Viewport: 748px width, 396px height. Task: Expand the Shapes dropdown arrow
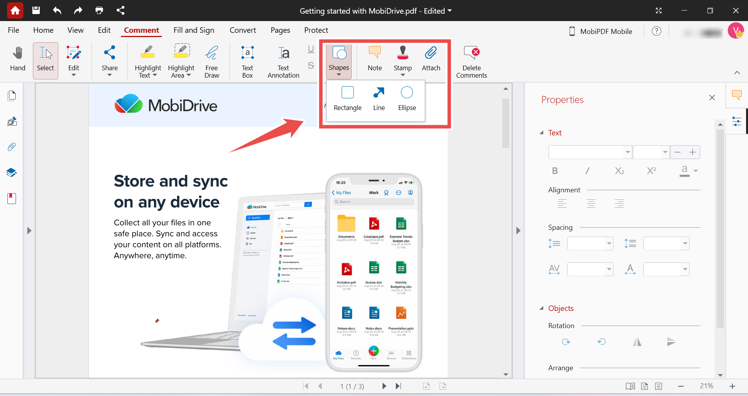(339, 75)
